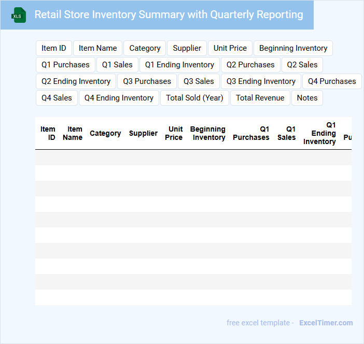Click the Q3 Ending Inventory tag
The image size is (364, 344).
click(261, 81)
